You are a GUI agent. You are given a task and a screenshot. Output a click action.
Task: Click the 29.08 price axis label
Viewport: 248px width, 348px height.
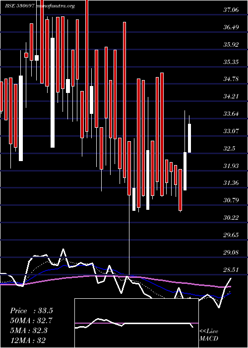(231, 253)
